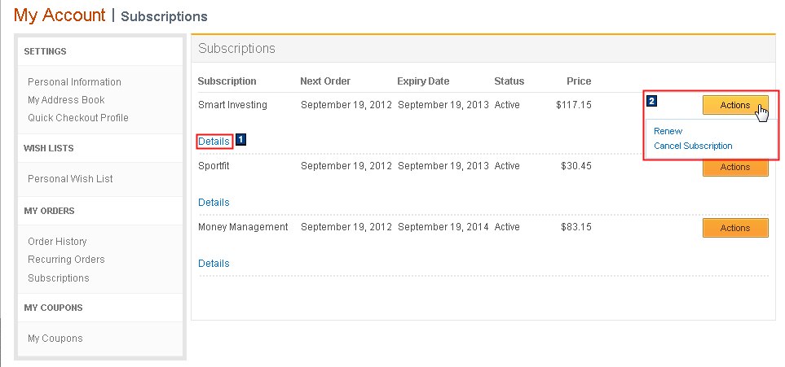Viewport: 785px width, 367px height.
Task: Open My Coupons link in sidebar
Action: pos(55,339)
